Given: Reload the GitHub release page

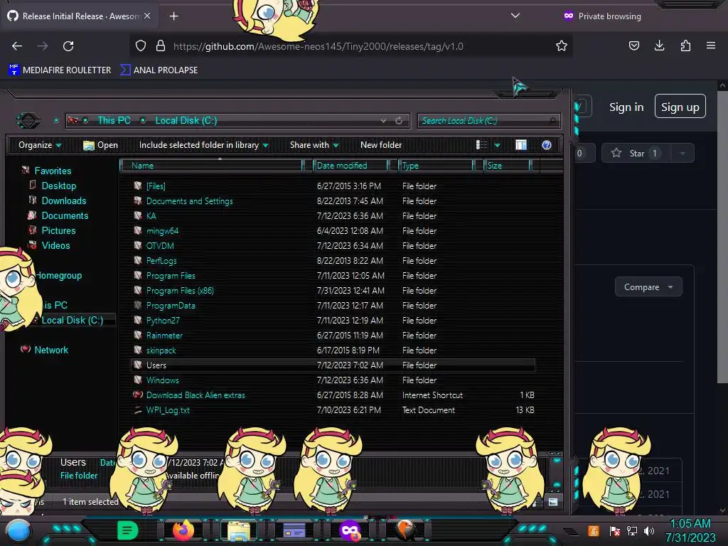Looking at the screenshot, I should click(x=68, y=46).
